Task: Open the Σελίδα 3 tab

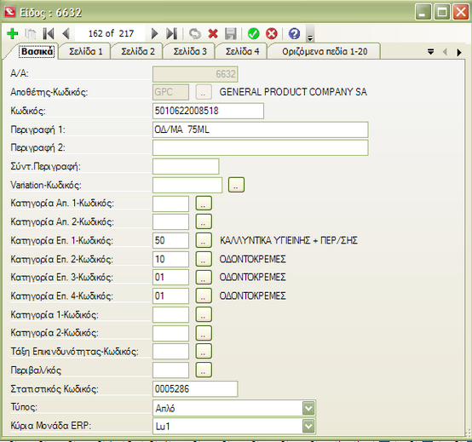Action: tap(190, 51)
